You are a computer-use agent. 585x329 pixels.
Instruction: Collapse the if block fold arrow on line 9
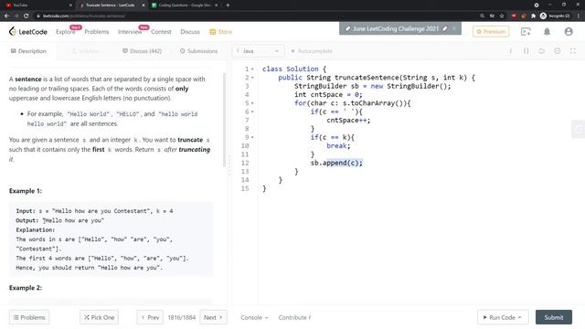(252, 137)
